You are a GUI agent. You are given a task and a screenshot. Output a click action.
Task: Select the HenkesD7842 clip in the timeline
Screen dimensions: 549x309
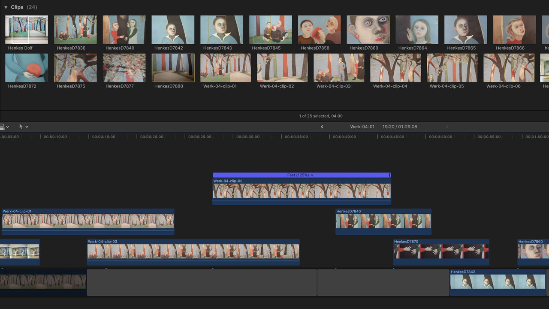tap(498, 282)
